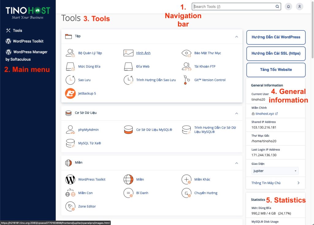Click the notification bell icon
This screenshot has width=314, height=225.
pyautogui.click(x=288, y=7)
